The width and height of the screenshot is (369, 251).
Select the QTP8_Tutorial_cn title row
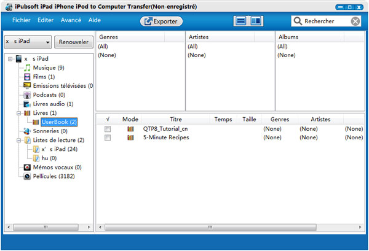(x=165, y=129)
